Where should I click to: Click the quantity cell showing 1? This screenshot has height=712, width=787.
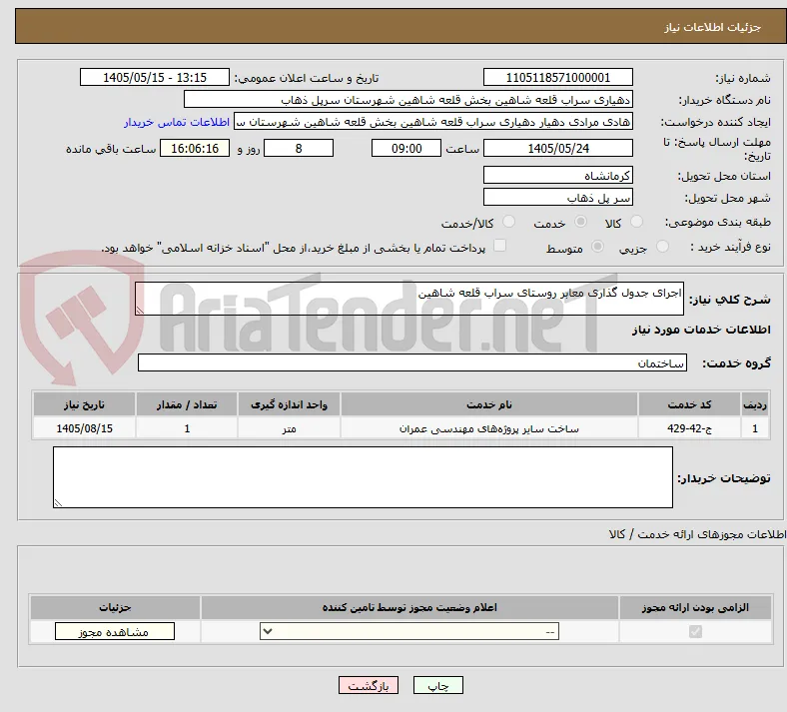pos(187,428)
